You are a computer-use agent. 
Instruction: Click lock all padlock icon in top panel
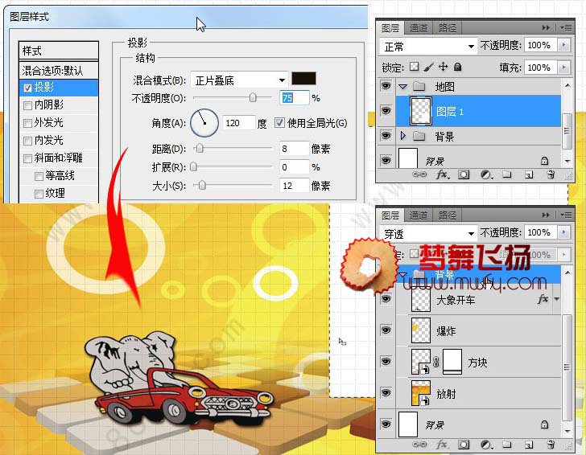457,67
